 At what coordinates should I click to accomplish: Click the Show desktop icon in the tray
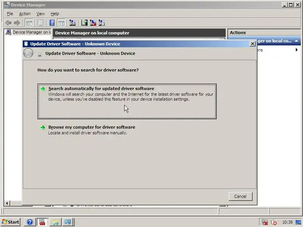[x=299, y=222]
